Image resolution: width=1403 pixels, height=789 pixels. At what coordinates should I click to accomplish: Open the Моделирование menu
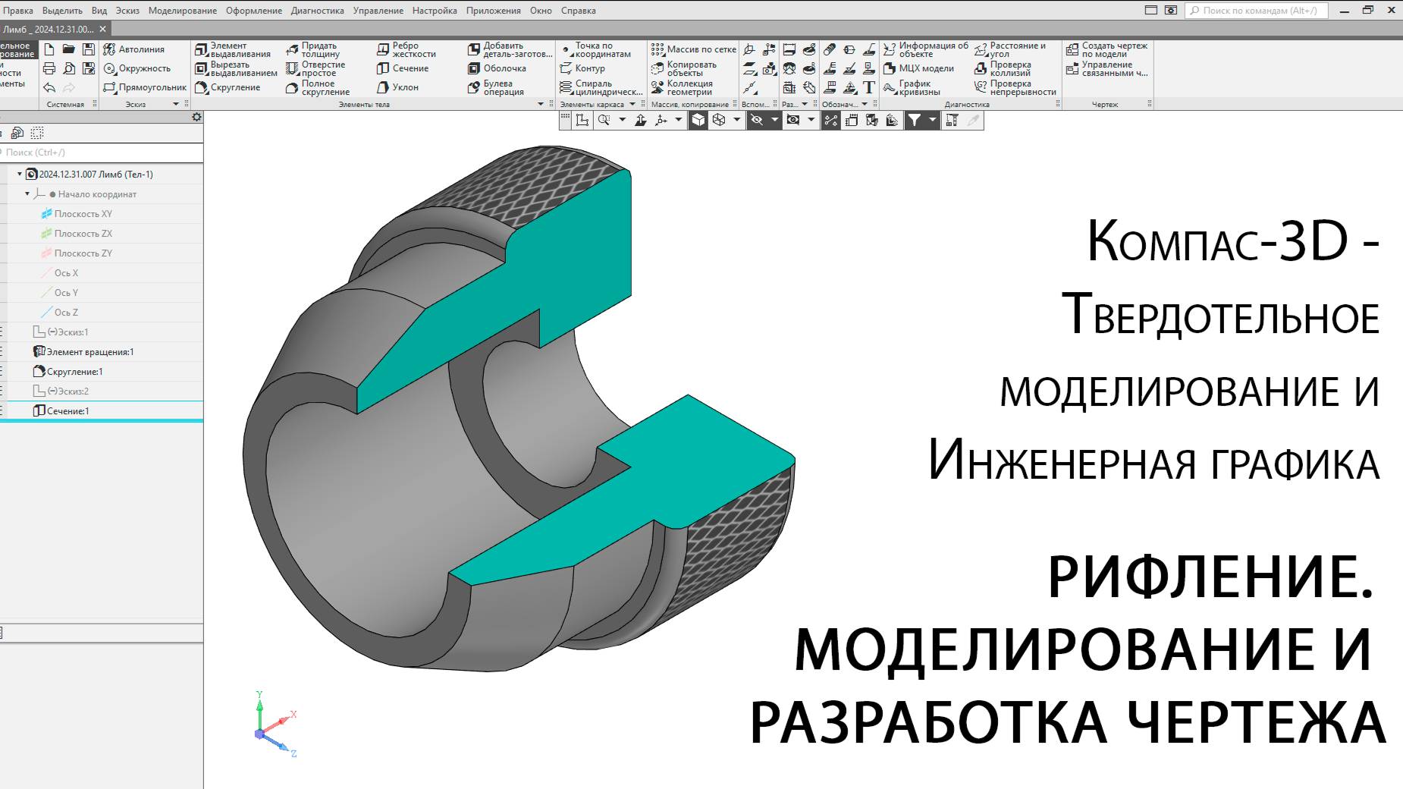(182, 10)
